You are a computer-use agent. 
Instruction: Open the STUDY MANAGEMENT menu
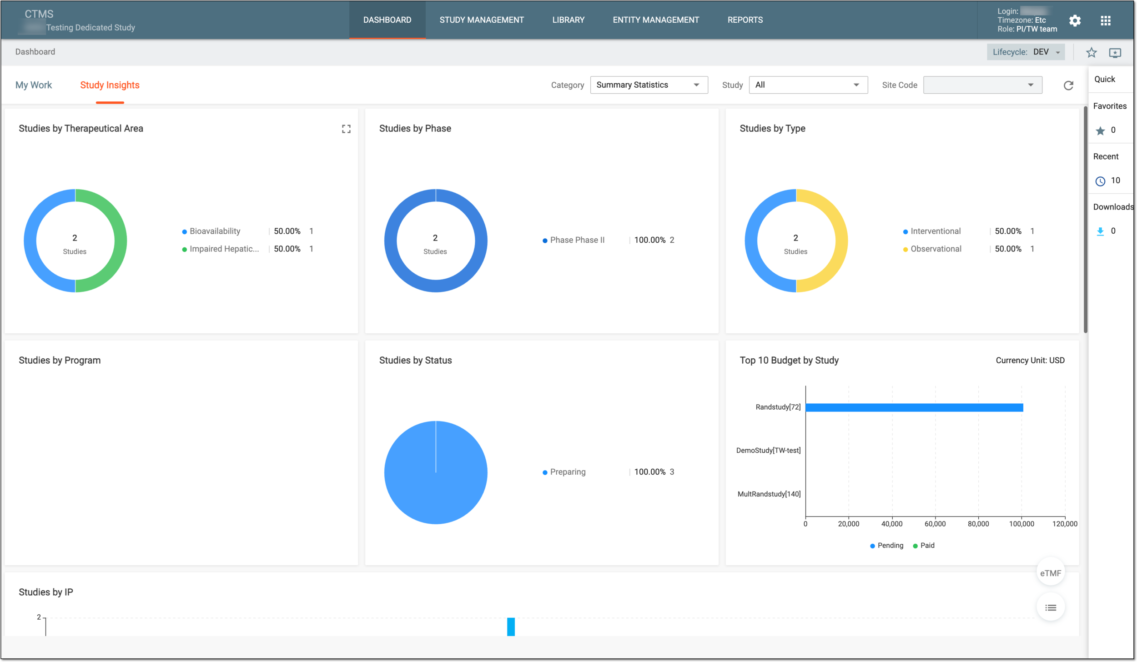coord(482,20)
